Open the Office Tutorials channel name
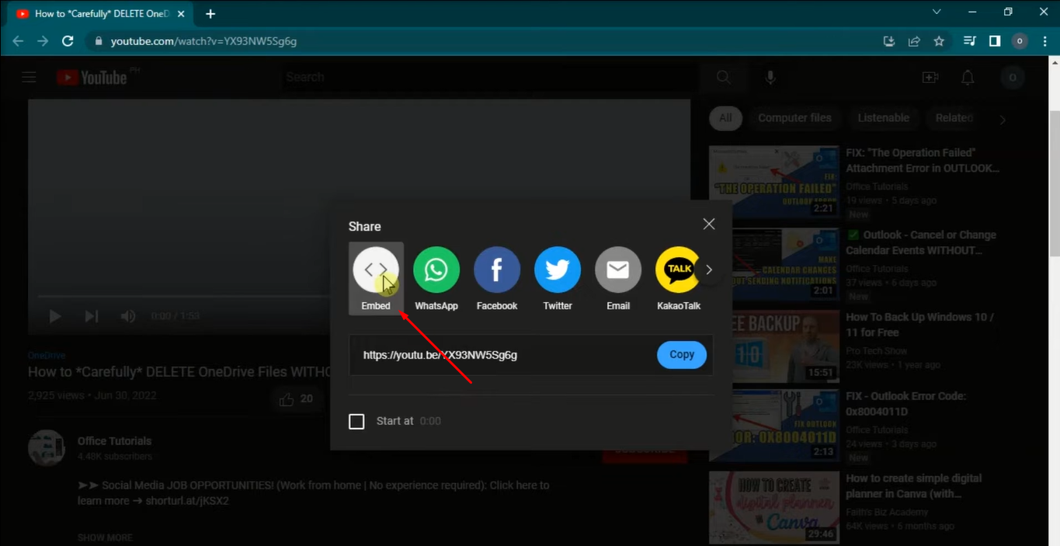Image resolution: width=1060 pixels, height=546 pixels. click(x=114, y=440)
